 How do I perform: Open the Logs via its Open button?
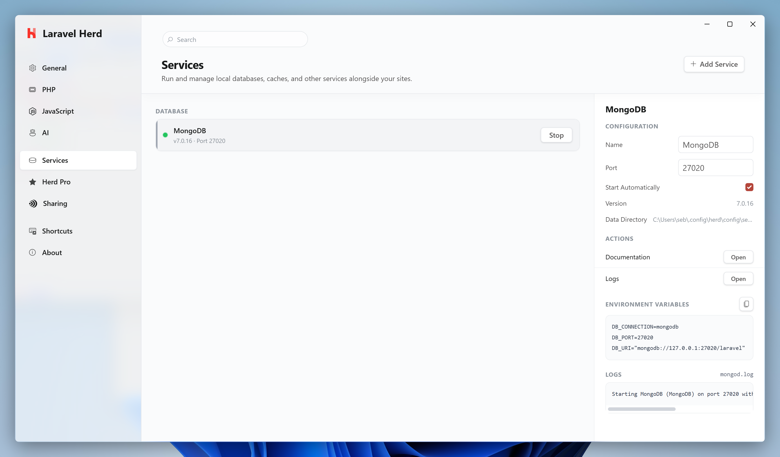click(x=738, y=279)
